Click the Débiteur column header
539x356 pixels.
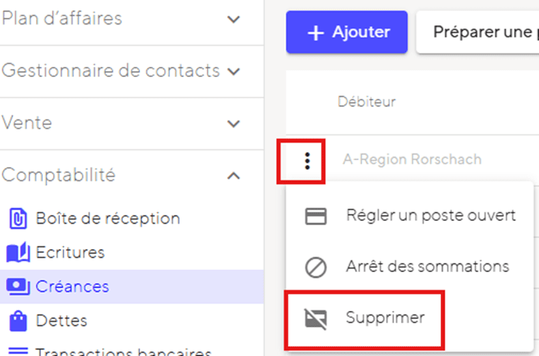click(367, 102)
